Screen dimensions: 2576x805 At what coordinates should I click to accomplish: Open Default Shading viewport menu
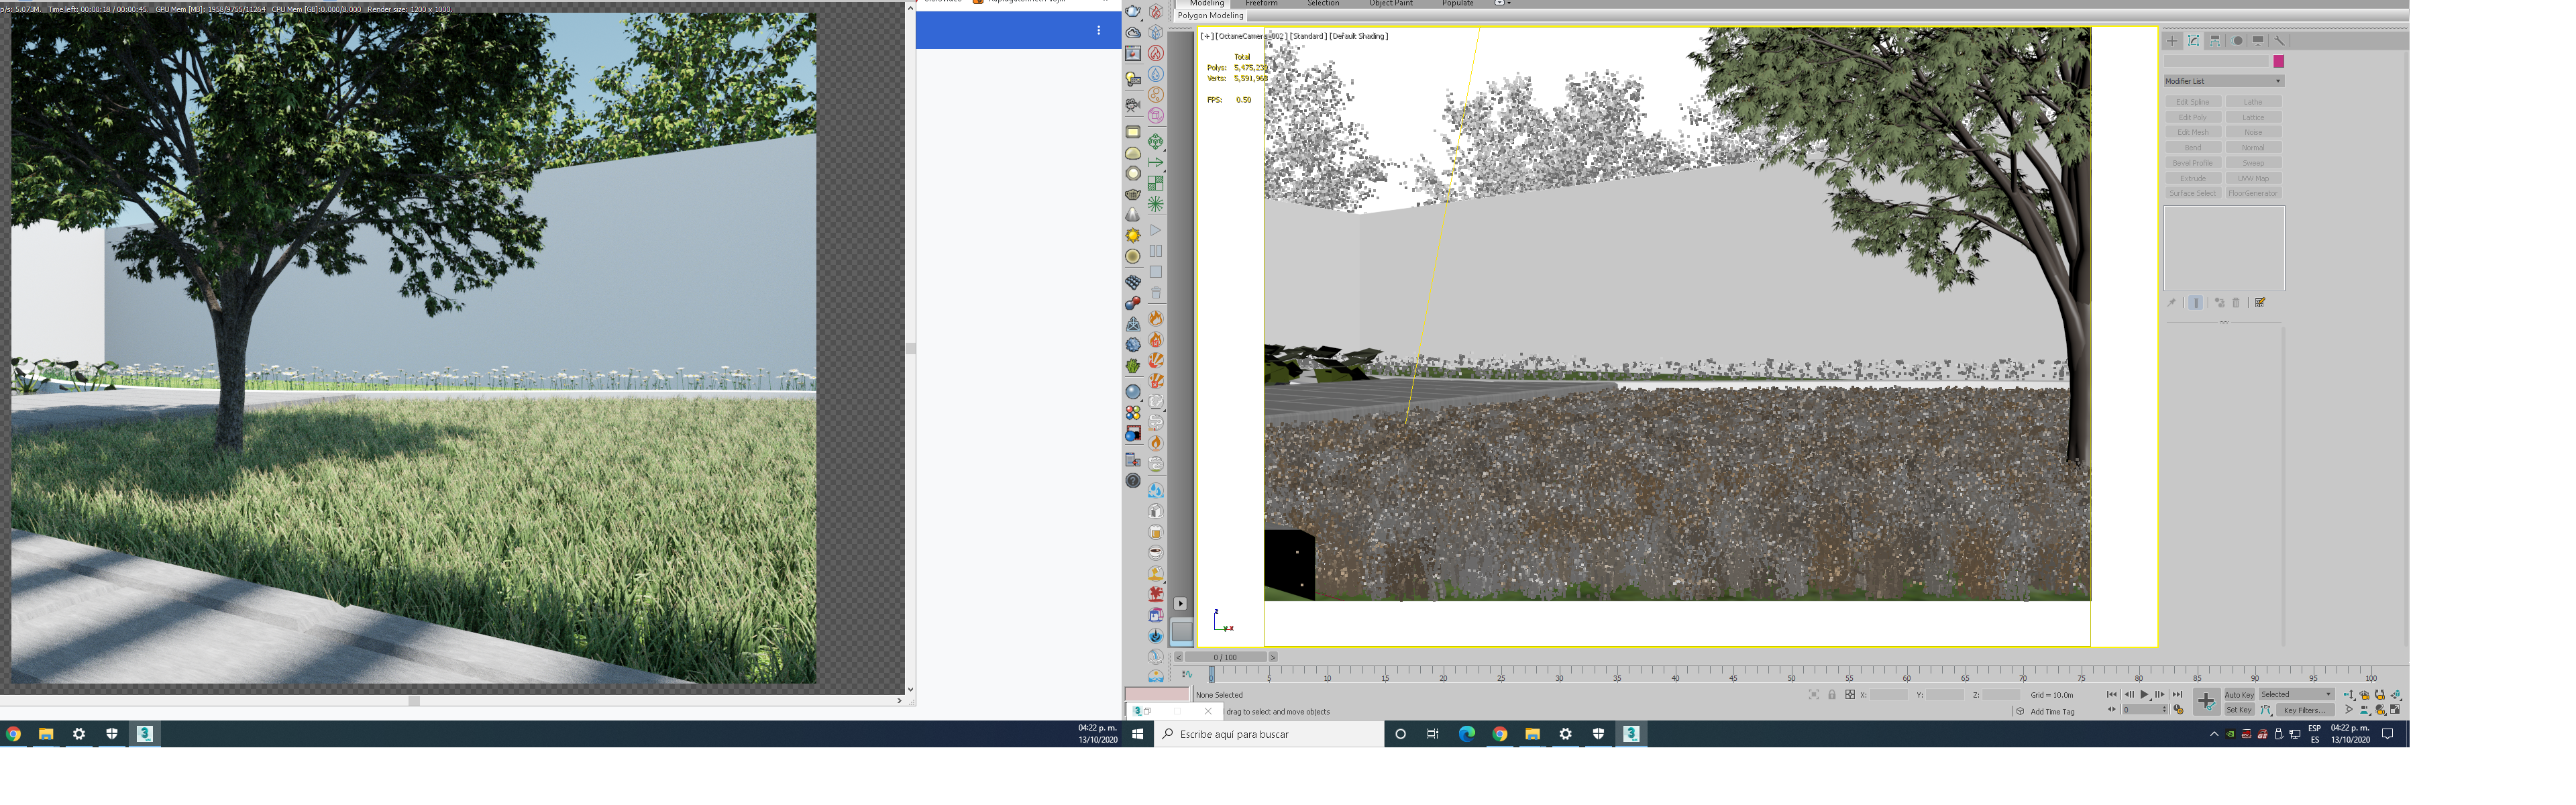coord(1358,36)
